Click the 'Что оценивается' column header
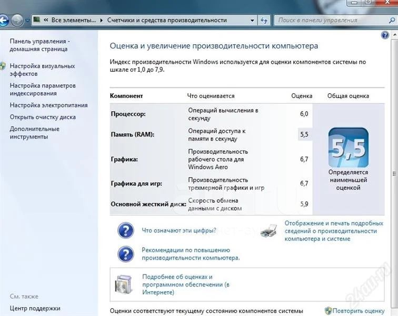This screenshot has height=316, width=398. (211, 96)
